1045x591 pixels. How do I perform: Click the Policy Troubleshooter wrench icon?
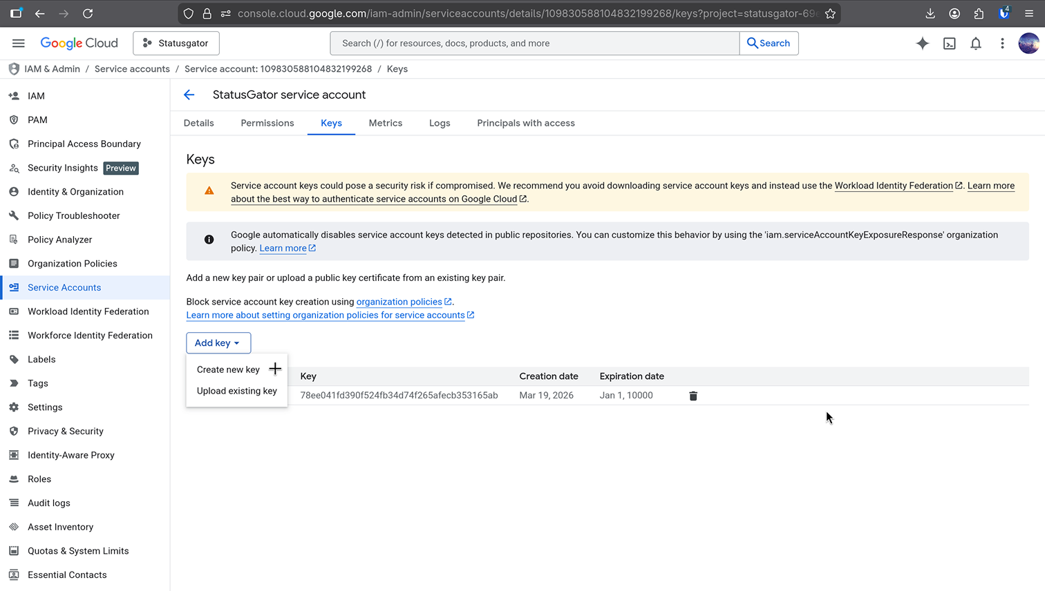tap(14, 215)
